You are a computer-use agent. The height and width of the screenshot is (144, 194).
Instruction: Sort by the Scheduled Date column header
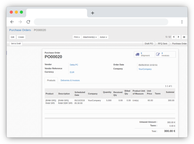pos(80,94)
